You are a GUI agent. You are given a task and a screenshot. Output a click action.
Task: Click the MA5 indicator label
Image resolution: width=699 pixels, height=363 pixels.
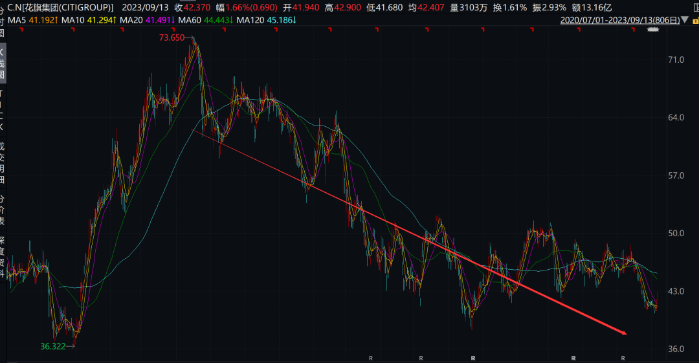tap(15, 20)
